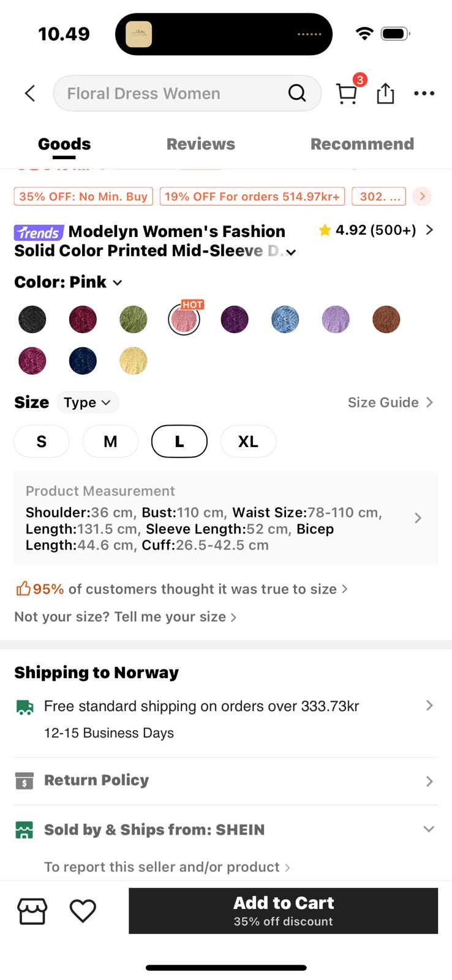Add item to wishlist with heart icon
Screen dimensions: 452x980
point(83,911)
